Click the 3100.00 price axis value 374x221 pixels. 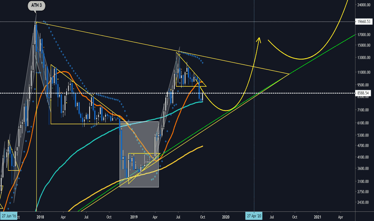tap(363, 181)
